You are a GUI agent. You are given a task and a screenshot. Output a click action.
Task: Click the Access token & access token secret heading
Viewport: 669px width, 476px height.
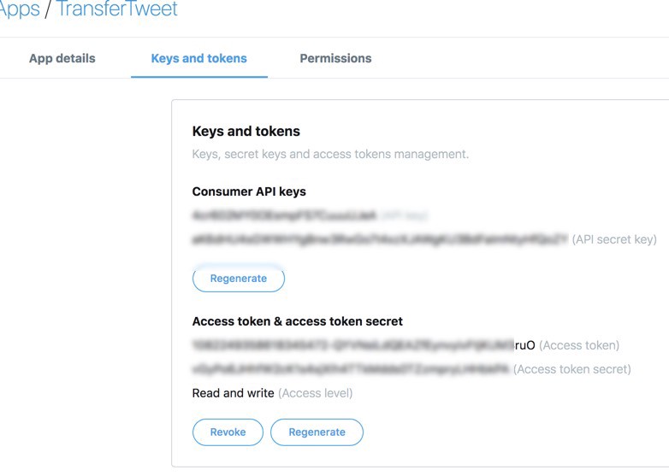point(298,322)
